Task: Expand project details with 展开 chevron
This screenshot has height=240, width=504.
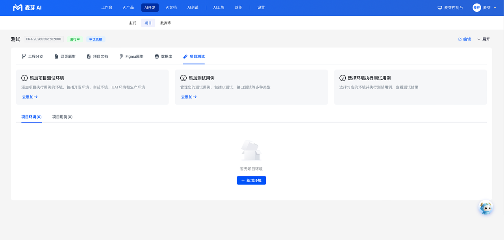Action: coord(479,39)
